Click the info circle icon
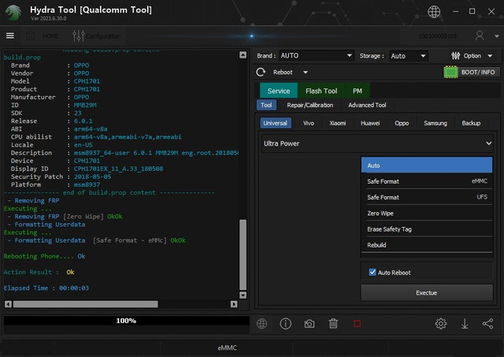 pos(285,324)
